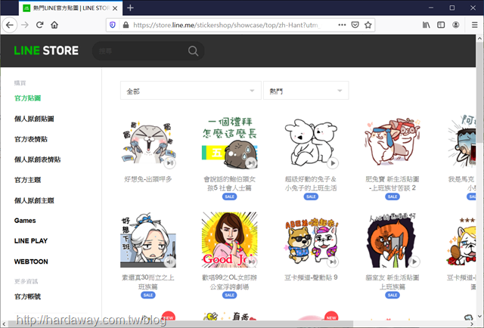Click the 好想兔-出頭呷多 title text
This screenshot has height=328, width=484.
148,179
